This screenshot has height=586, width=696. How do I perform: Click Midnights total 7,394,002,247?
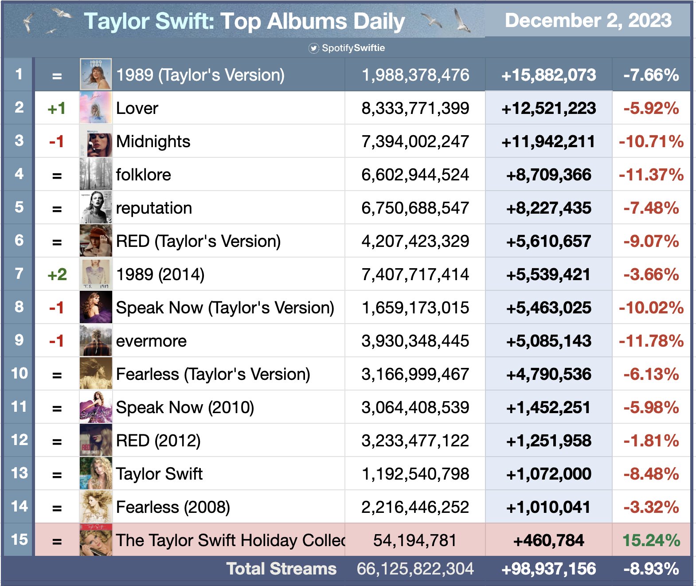click(415, 141)
